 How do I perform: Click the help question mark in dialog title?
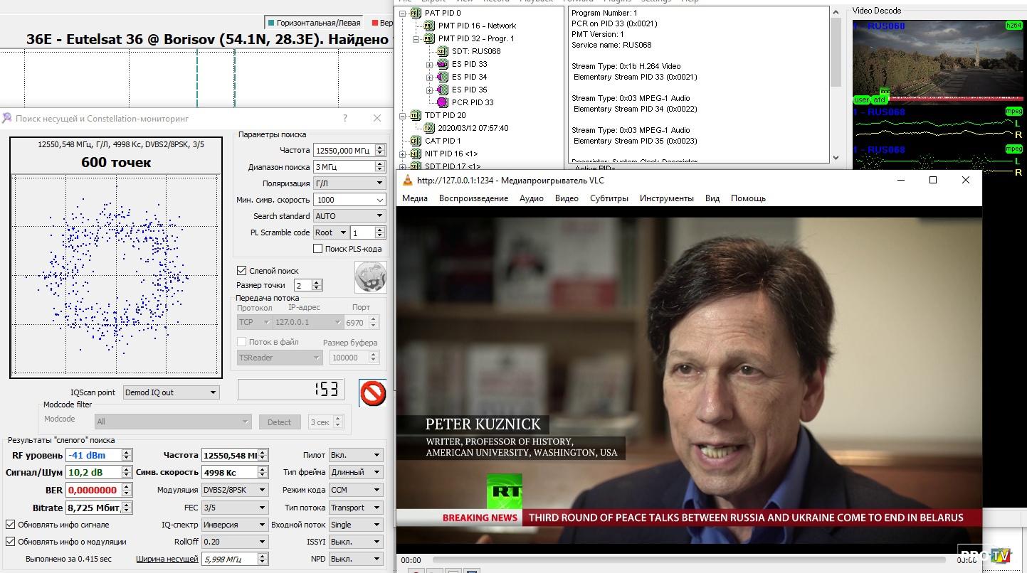(345, 119)
